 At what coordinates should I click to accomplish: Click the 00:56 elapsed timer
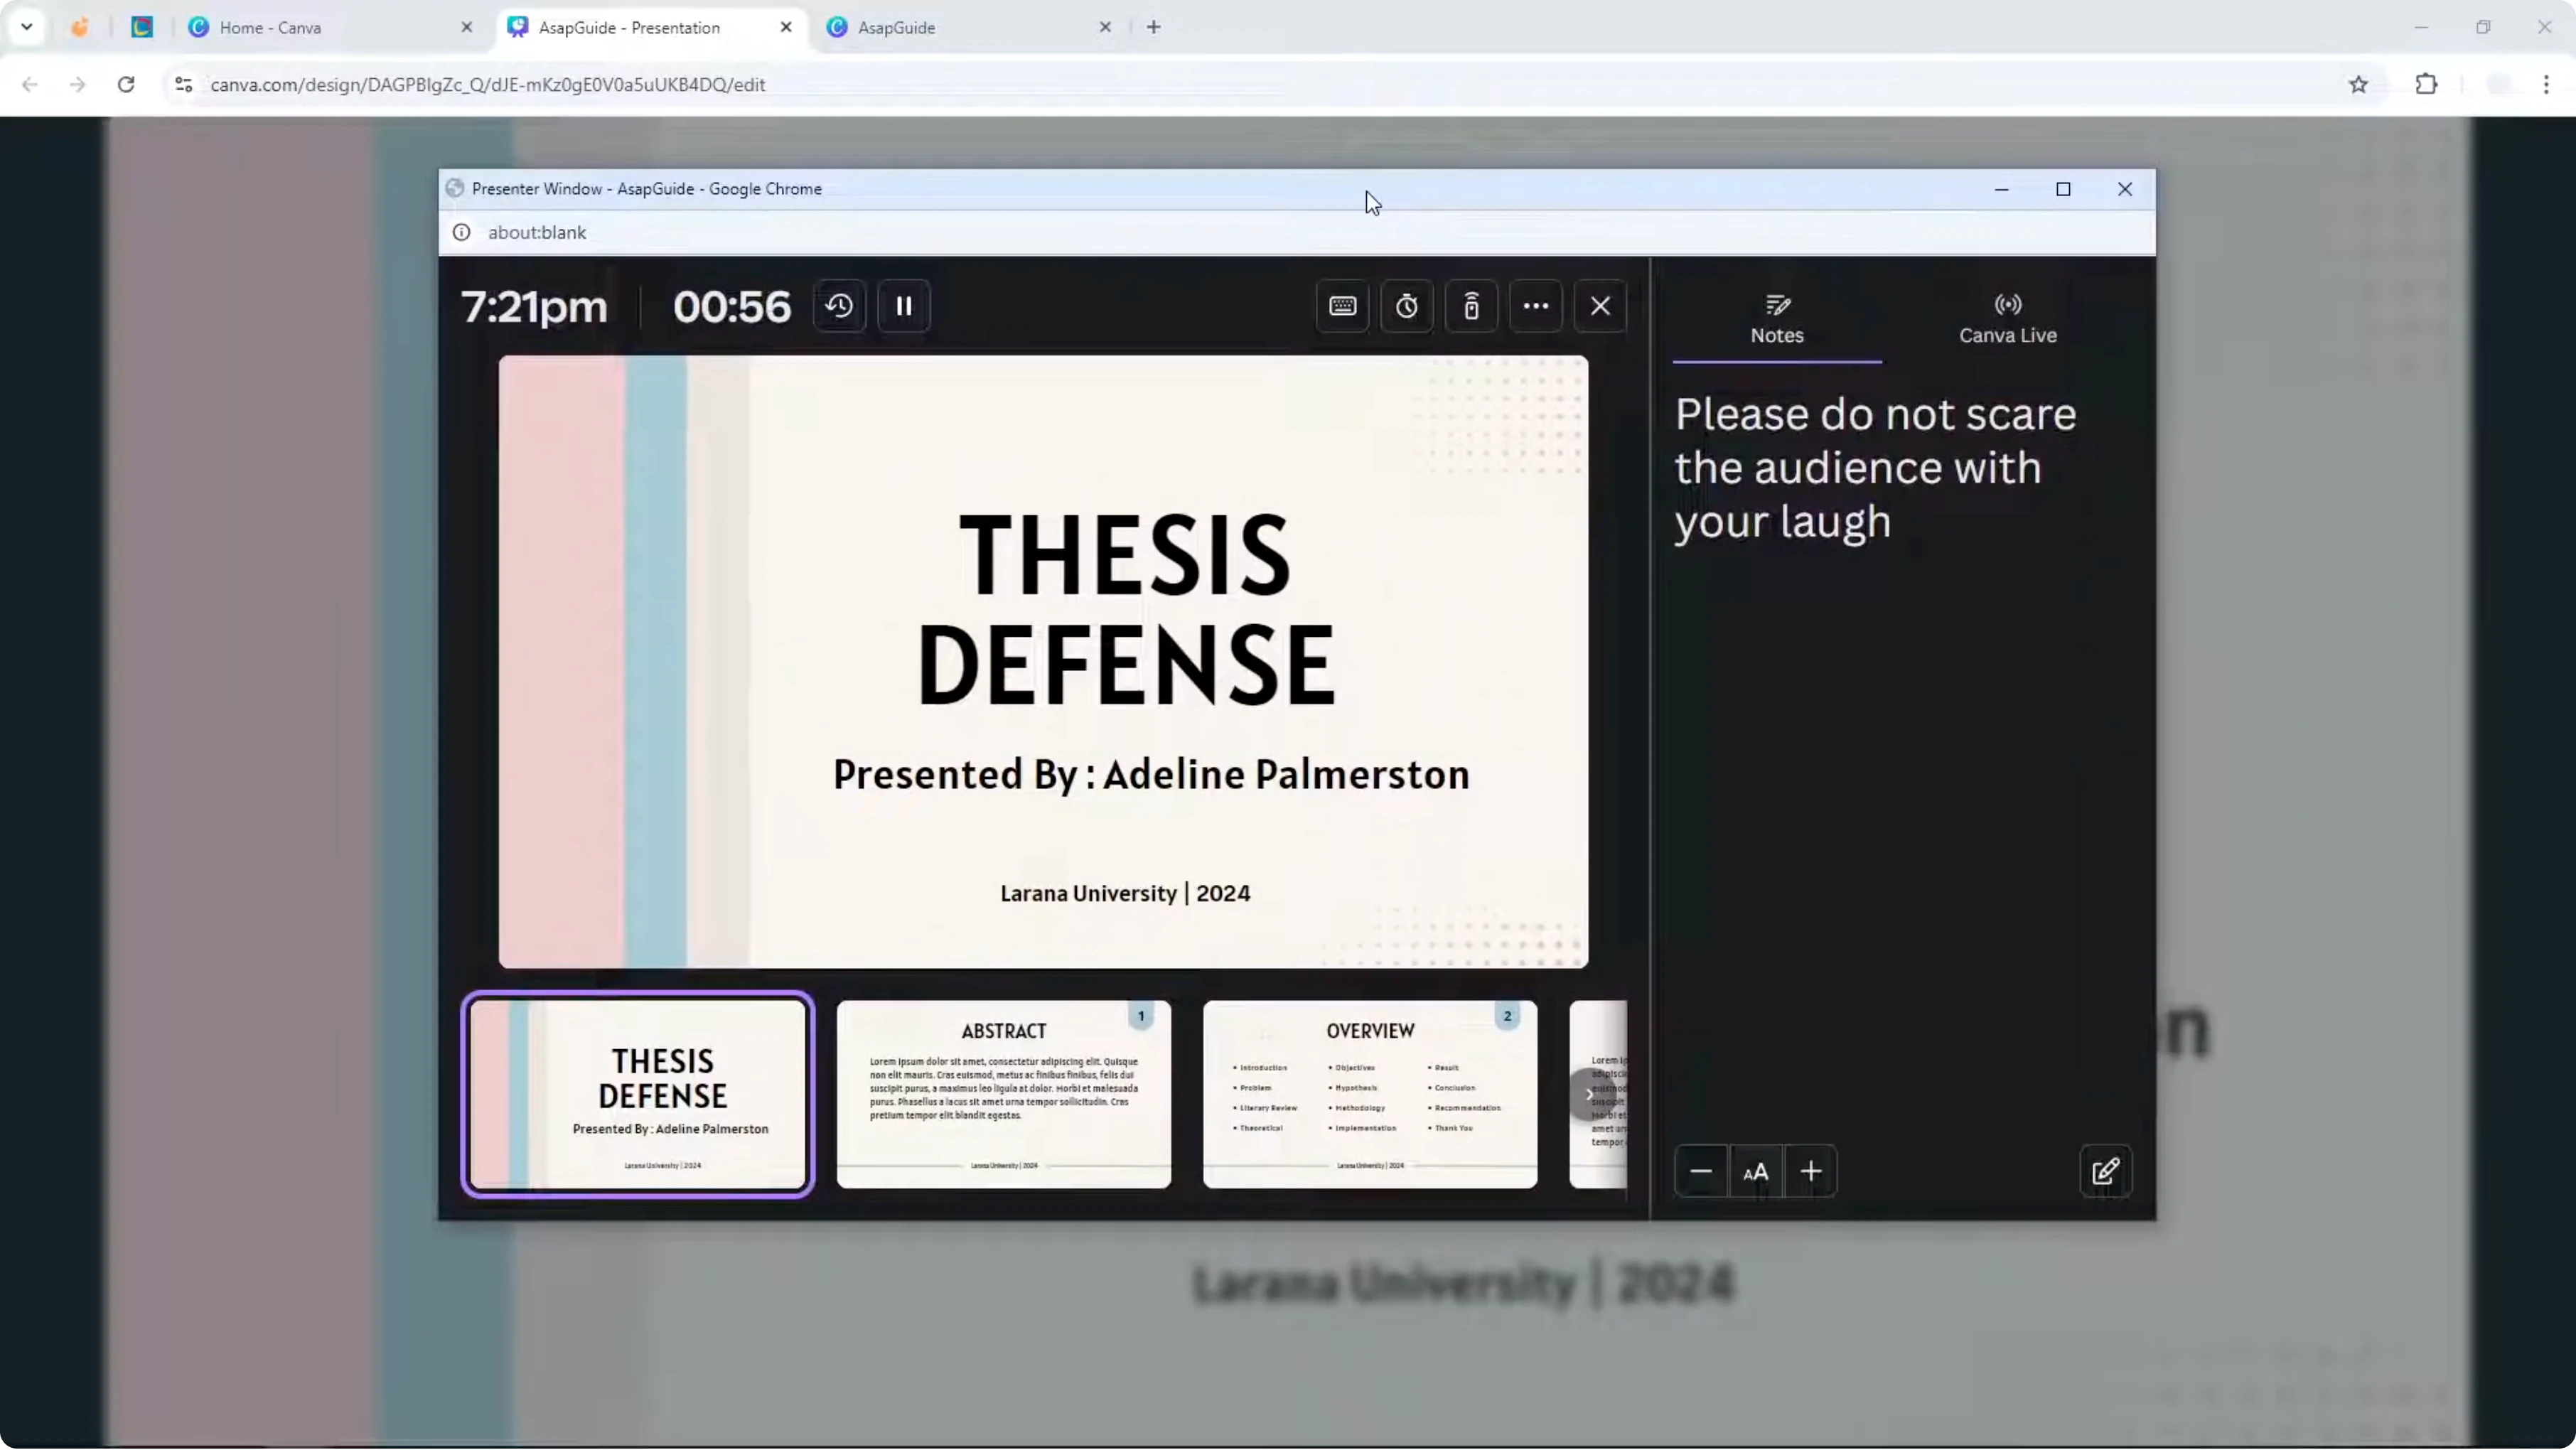pyautogui.click(x=731, y=306)
